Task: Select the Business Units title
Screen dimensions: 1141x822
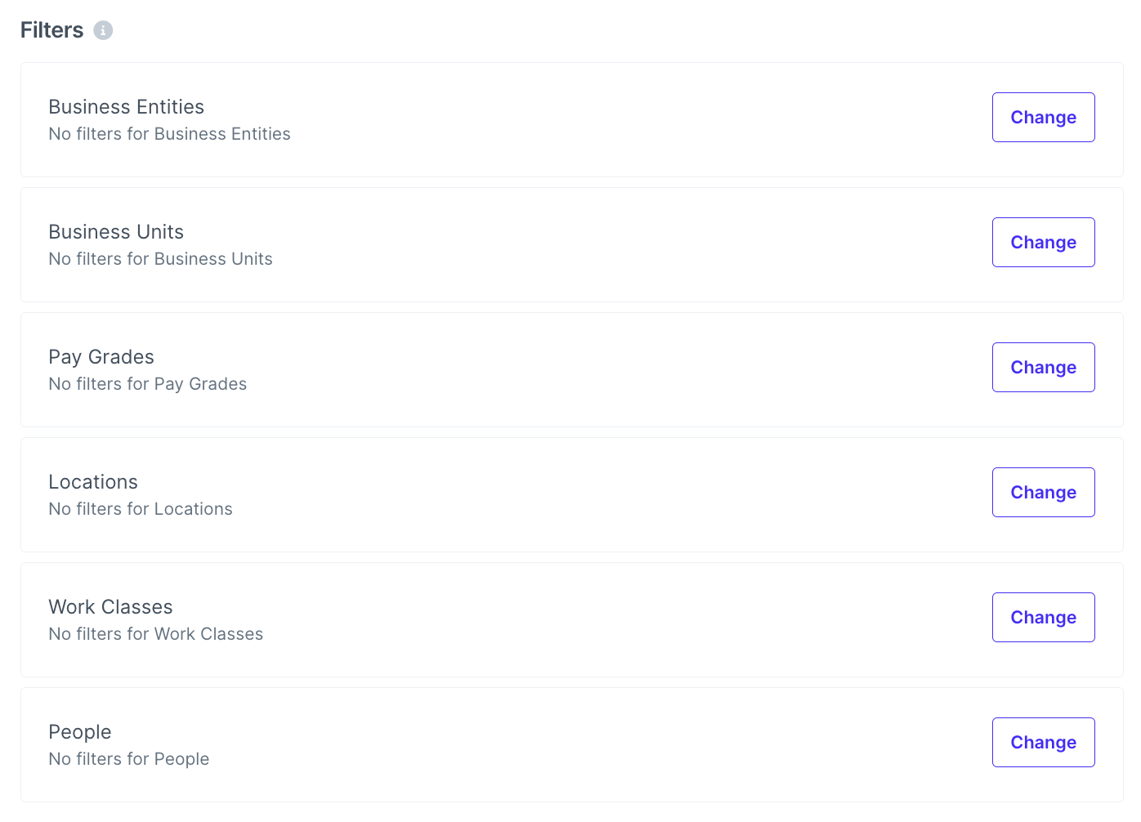Action: [x=116, y=232]
